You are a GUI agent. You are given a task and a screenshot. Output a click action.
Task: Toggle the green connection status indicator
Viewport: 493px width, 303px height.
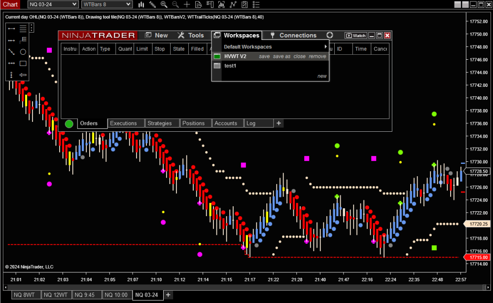69,123
